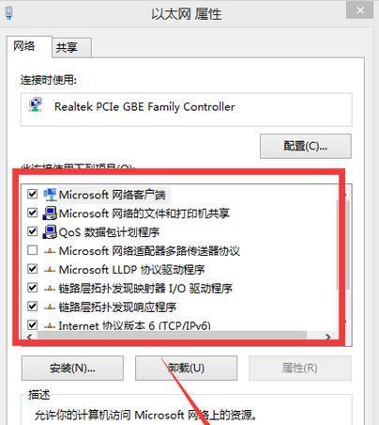Click the Realtek adapter network icon
The height and width of the screenshot is (425, 379).
pyautogui.click(x=36, y=104)
